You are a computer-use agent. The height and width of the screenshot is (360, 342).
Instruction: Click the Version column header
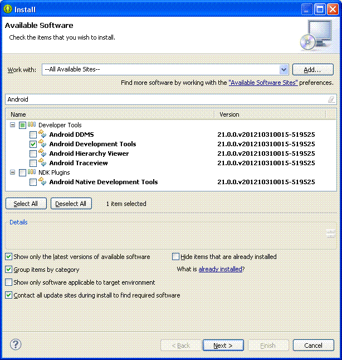[270, 114]
